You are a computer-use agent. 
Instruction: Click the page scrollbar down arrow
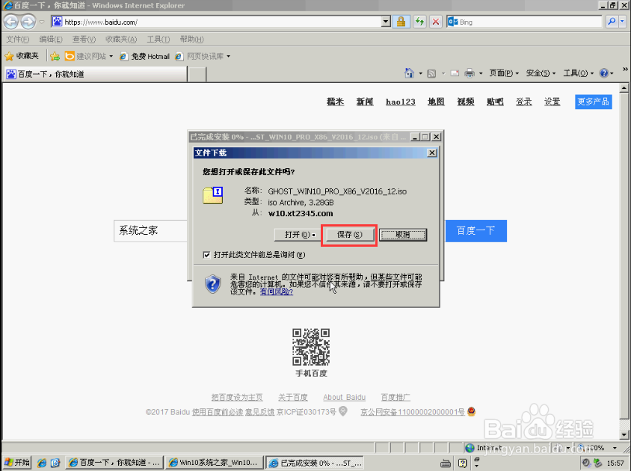624,435
